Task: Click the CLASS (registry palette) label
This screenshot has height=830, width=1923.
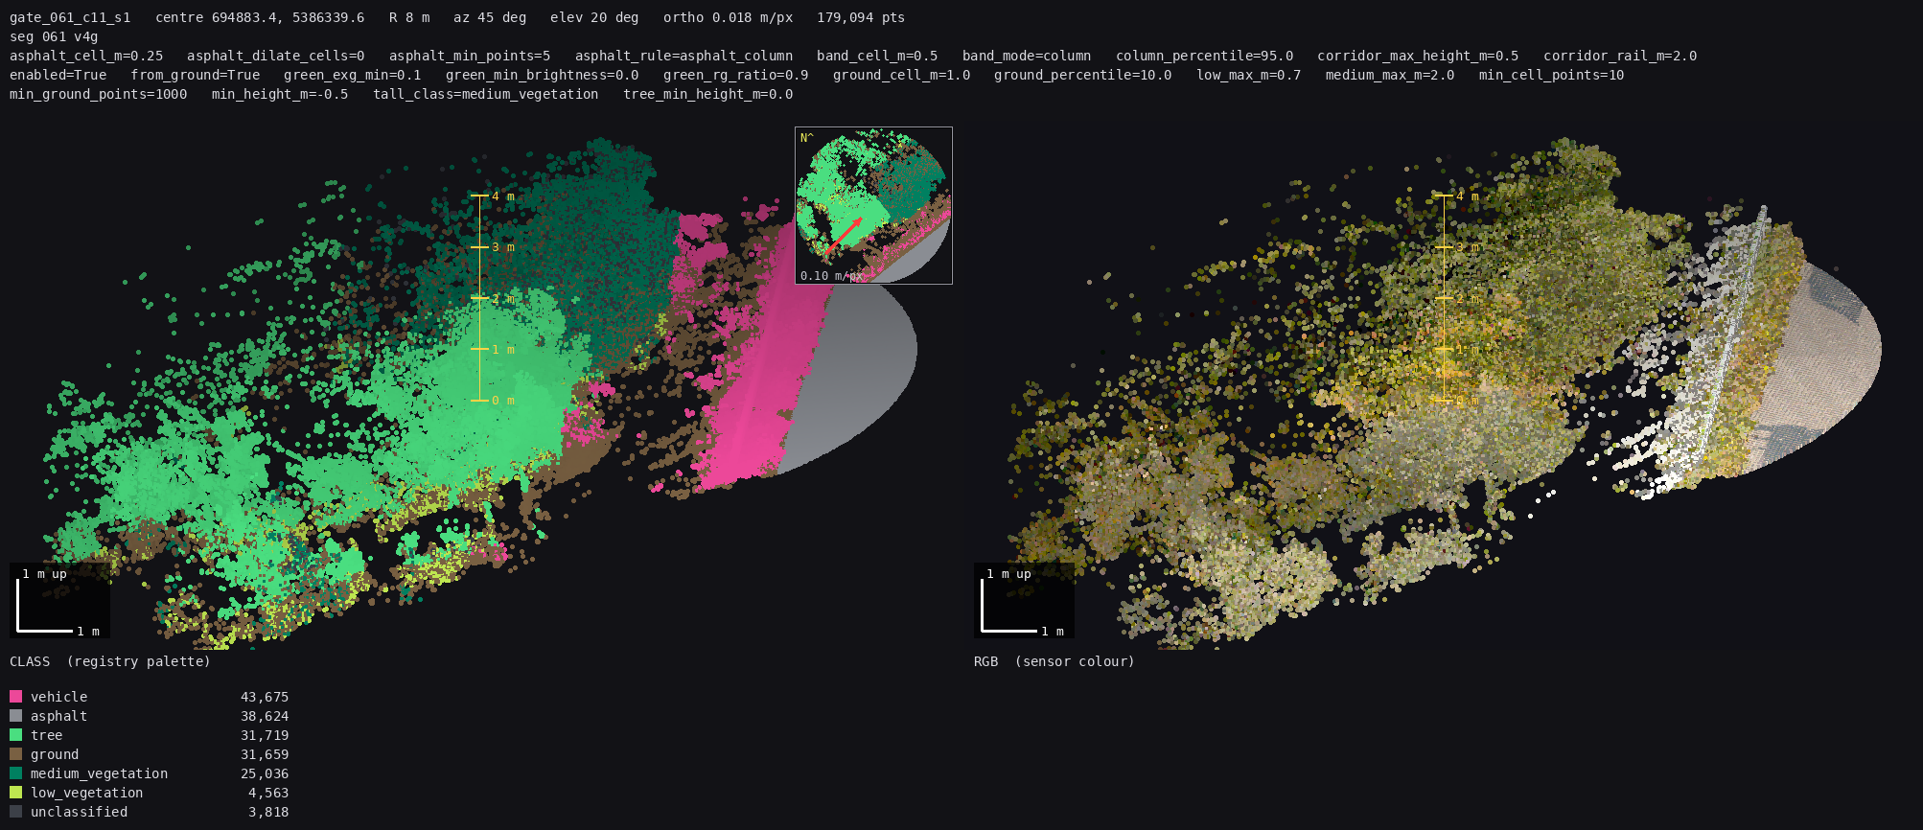Action: 110,661
